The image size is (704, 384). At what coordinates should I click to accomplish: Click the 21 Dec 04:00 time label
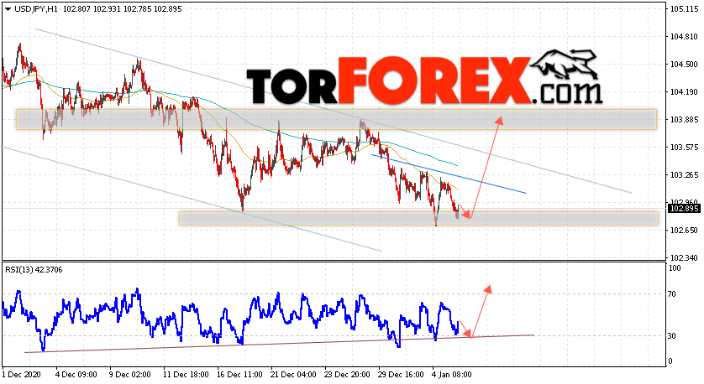(294, 375)
